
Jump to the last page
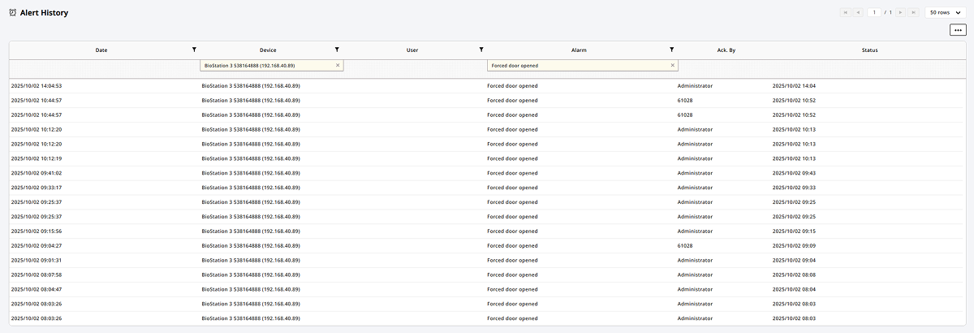point(914,13)
